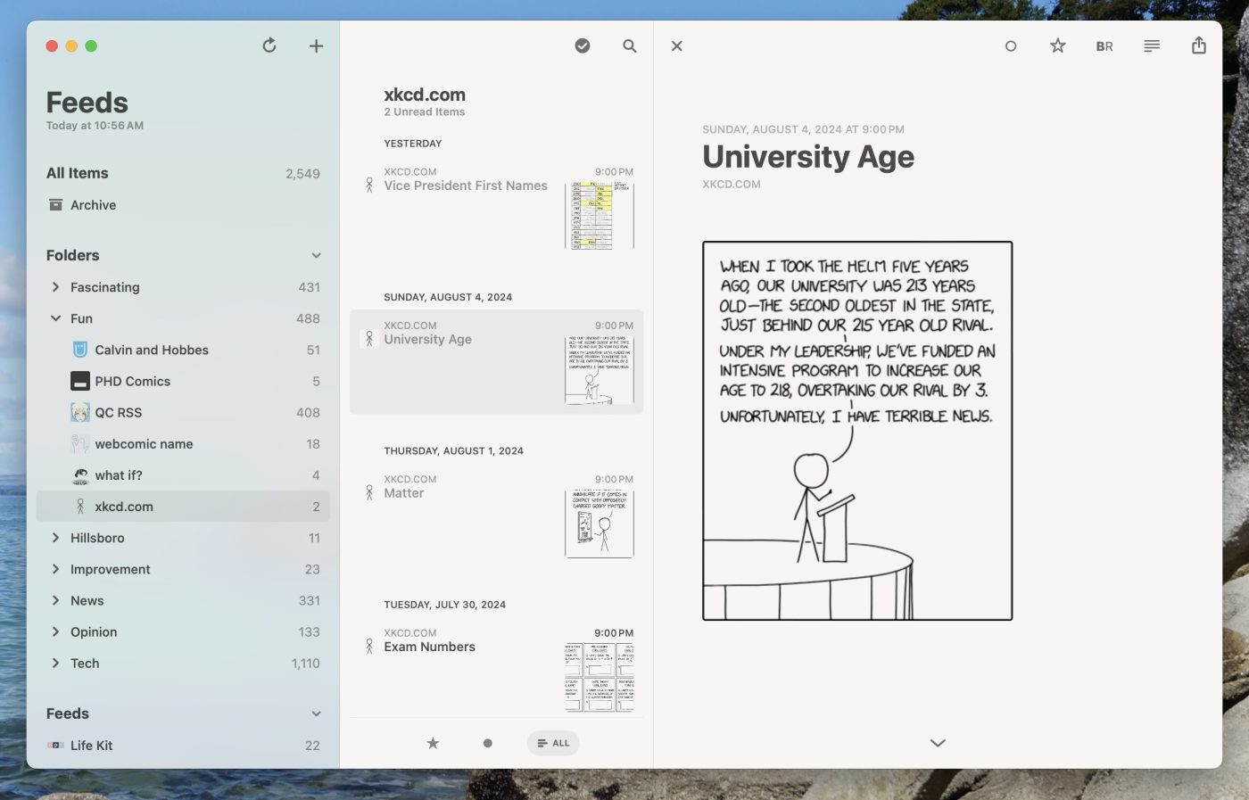
Task: Open Matter article
Action: (496, 515)
